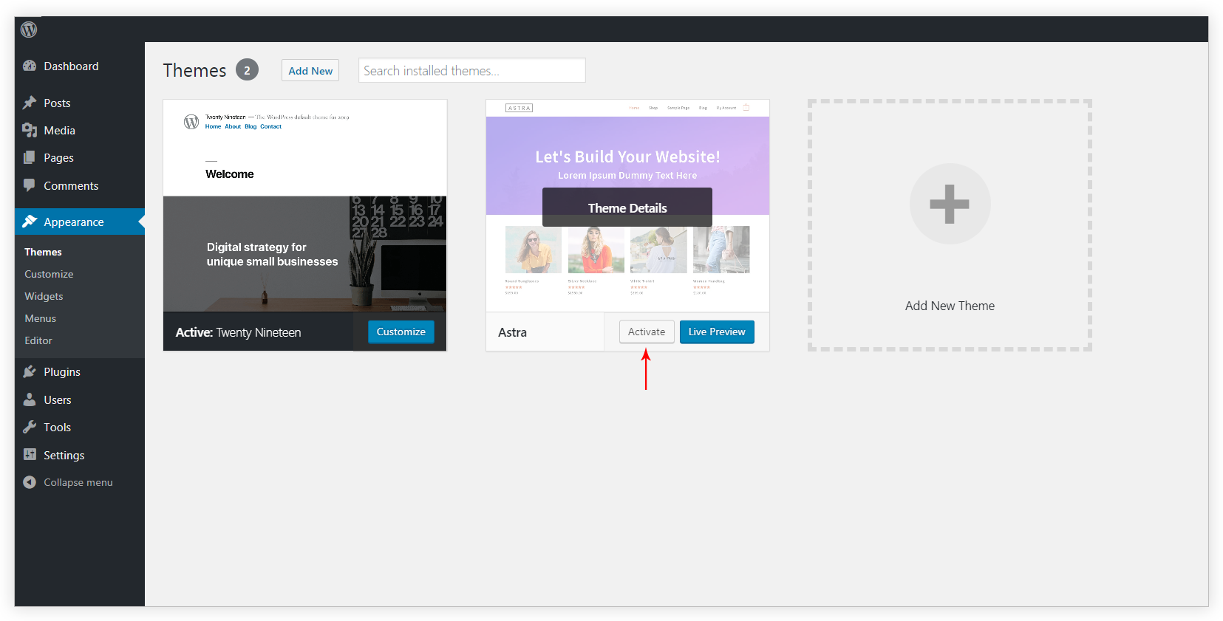Click the Users person icon

[x=30, y=399]
